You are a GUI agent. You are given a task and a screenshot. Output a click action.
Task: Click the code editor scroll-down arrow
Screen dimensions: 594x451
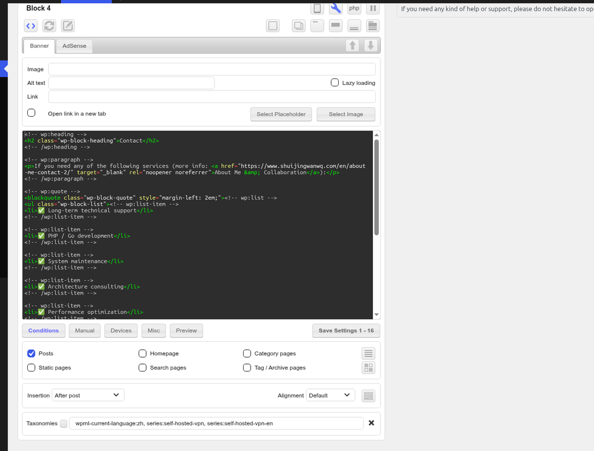(x=376, y=315)
